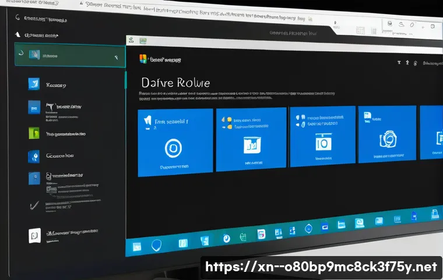Click the shield icon in the taskbar
This screenshot has width=443, height=280.
pyautogui.click(x=156, y=246)
